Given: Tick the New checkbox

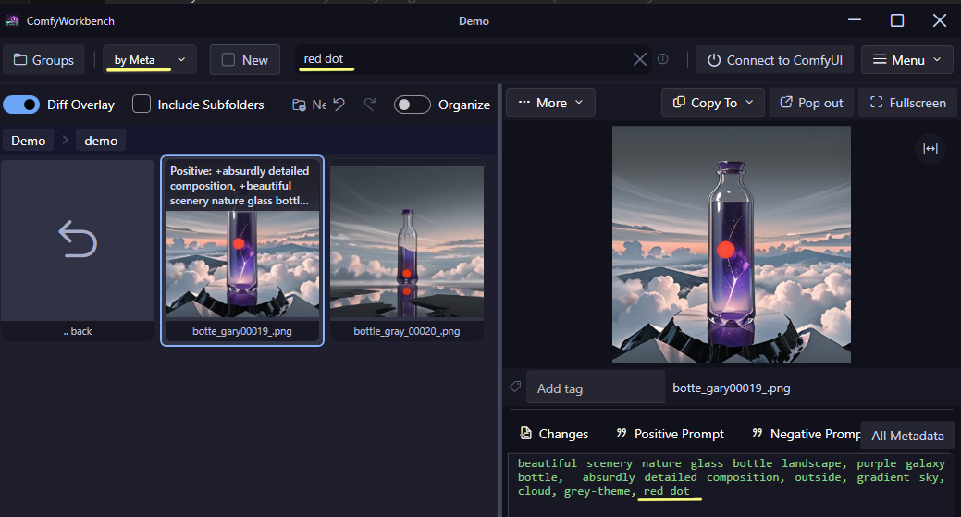Looking at the screenshot, I should (x=228, y=60).
